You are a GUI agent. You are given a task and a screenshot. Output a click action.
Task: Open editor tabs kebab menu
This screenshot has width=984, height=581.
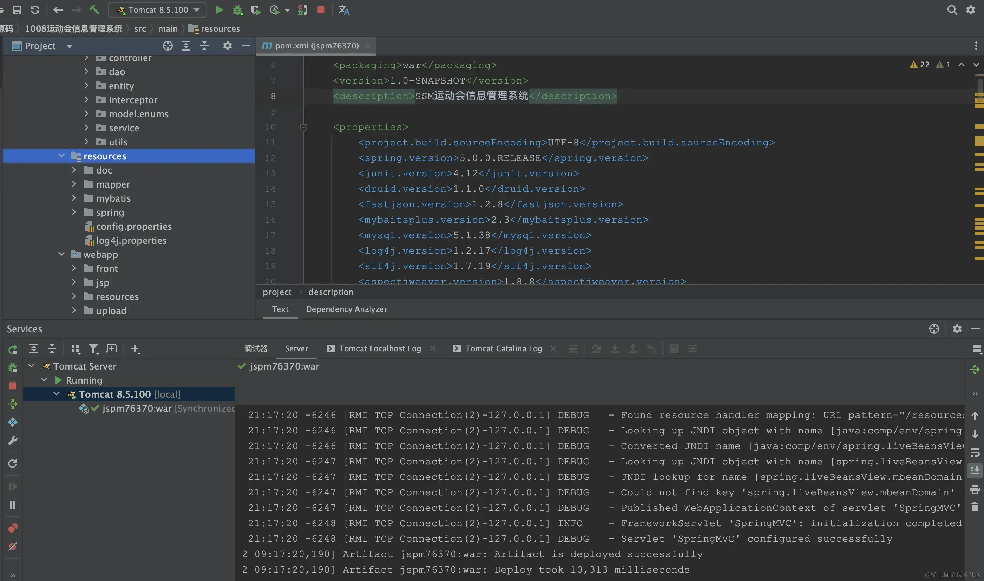976,46
